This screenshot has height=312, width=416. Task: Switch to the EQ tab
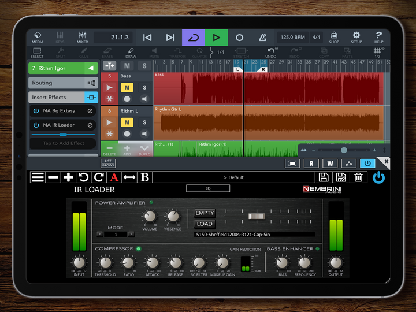pos(208,188)
